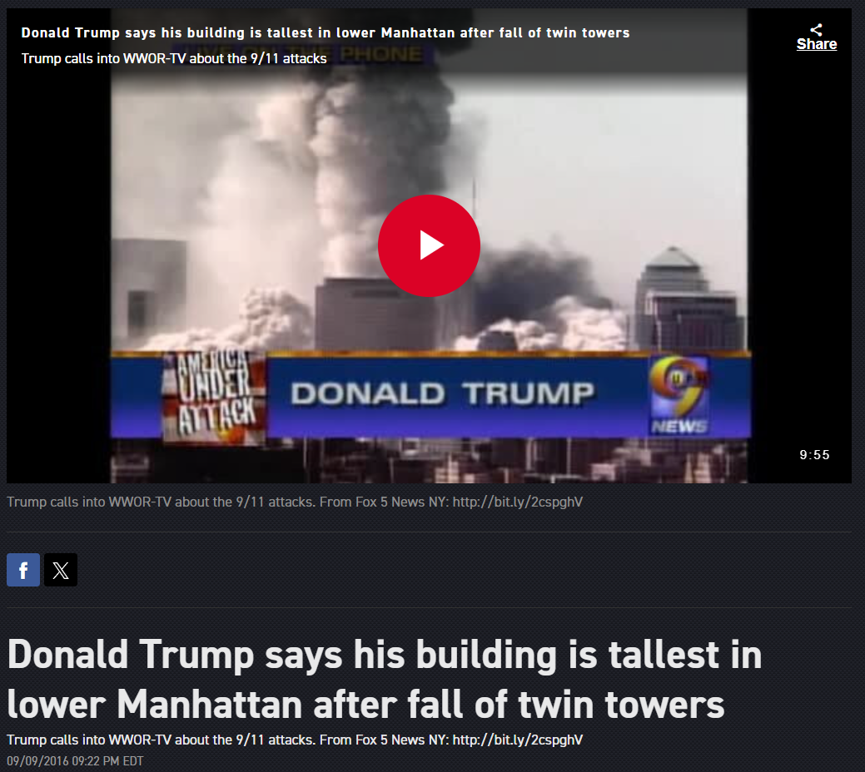Click "Trump calls into WWOR-TV" starting the gray caption
Viewport: 865px width, 772px height.
pos(79,502)
